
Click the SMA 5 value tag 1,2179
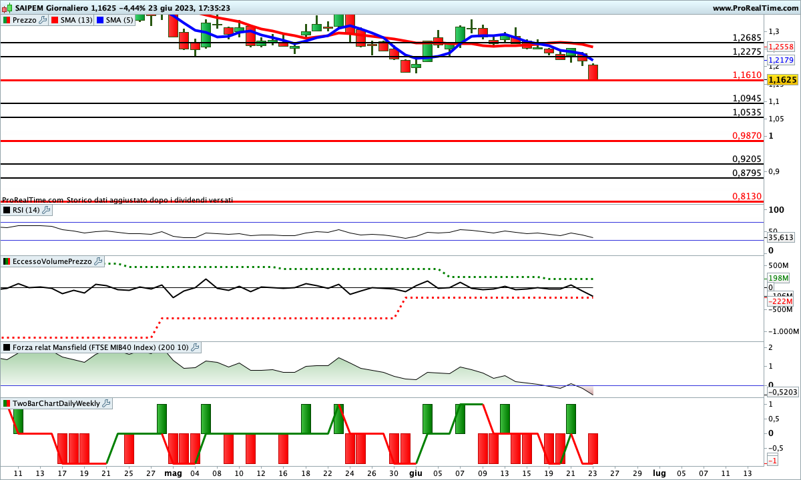781,60
